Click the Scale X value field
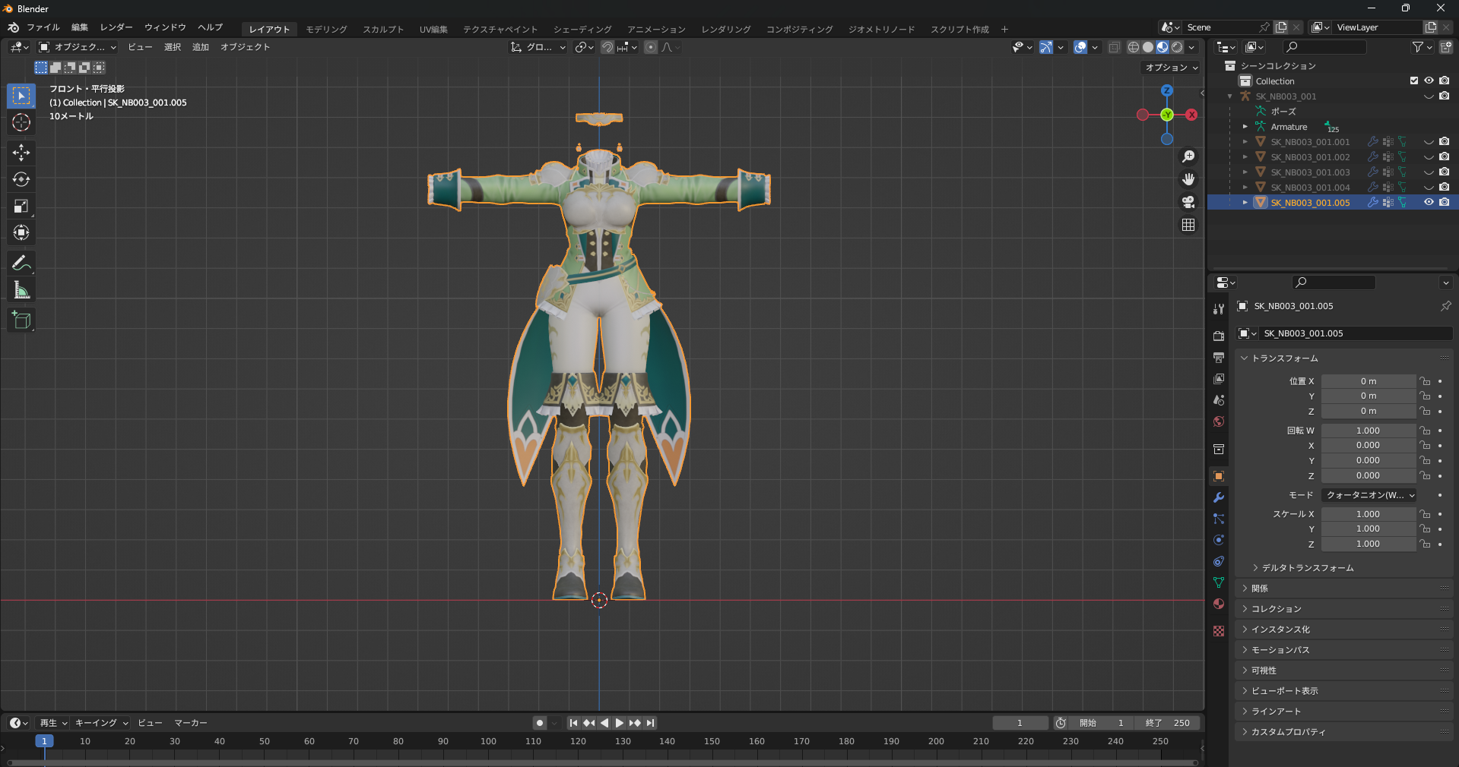This screenshot has height=767, width=1459. point(1369,514)
